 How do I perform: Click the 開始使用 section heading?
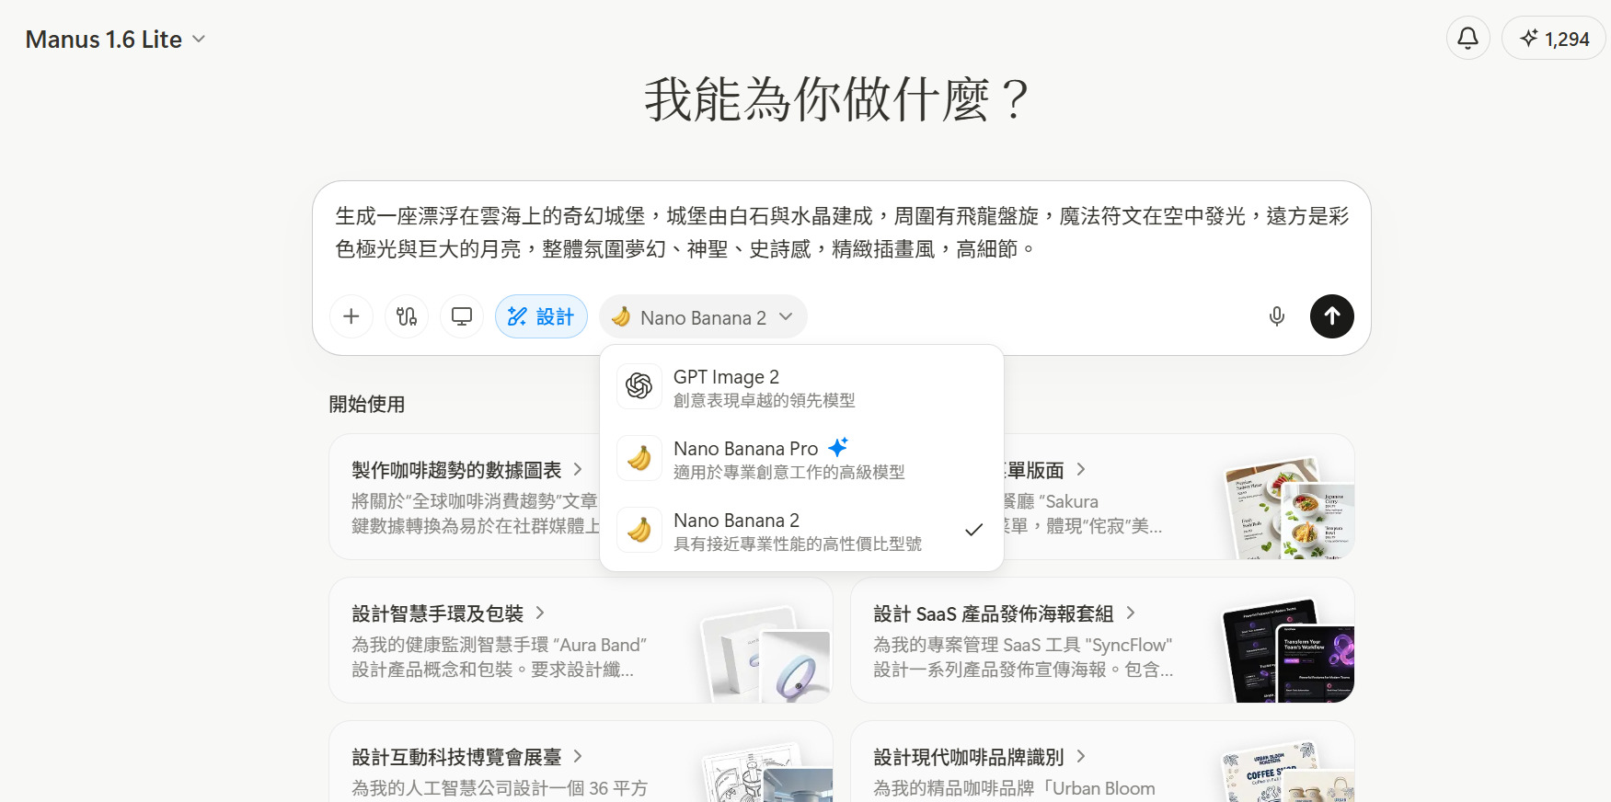tap(367, 405)
